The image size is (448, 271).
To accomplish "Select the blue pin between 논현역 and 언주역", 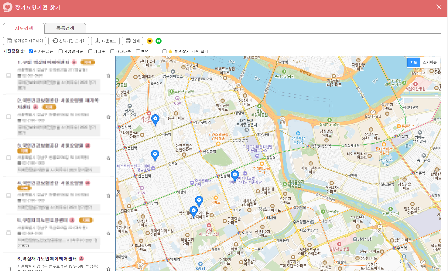I will click(155, 155).
